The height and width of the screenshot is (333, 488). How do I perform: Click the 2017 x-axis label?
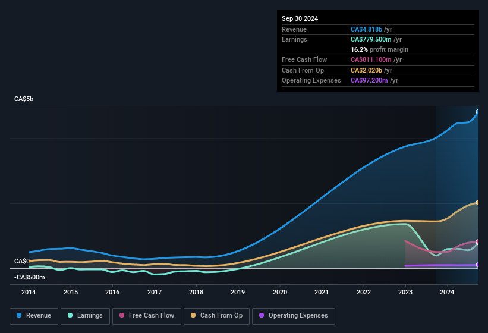coord(155,292)
